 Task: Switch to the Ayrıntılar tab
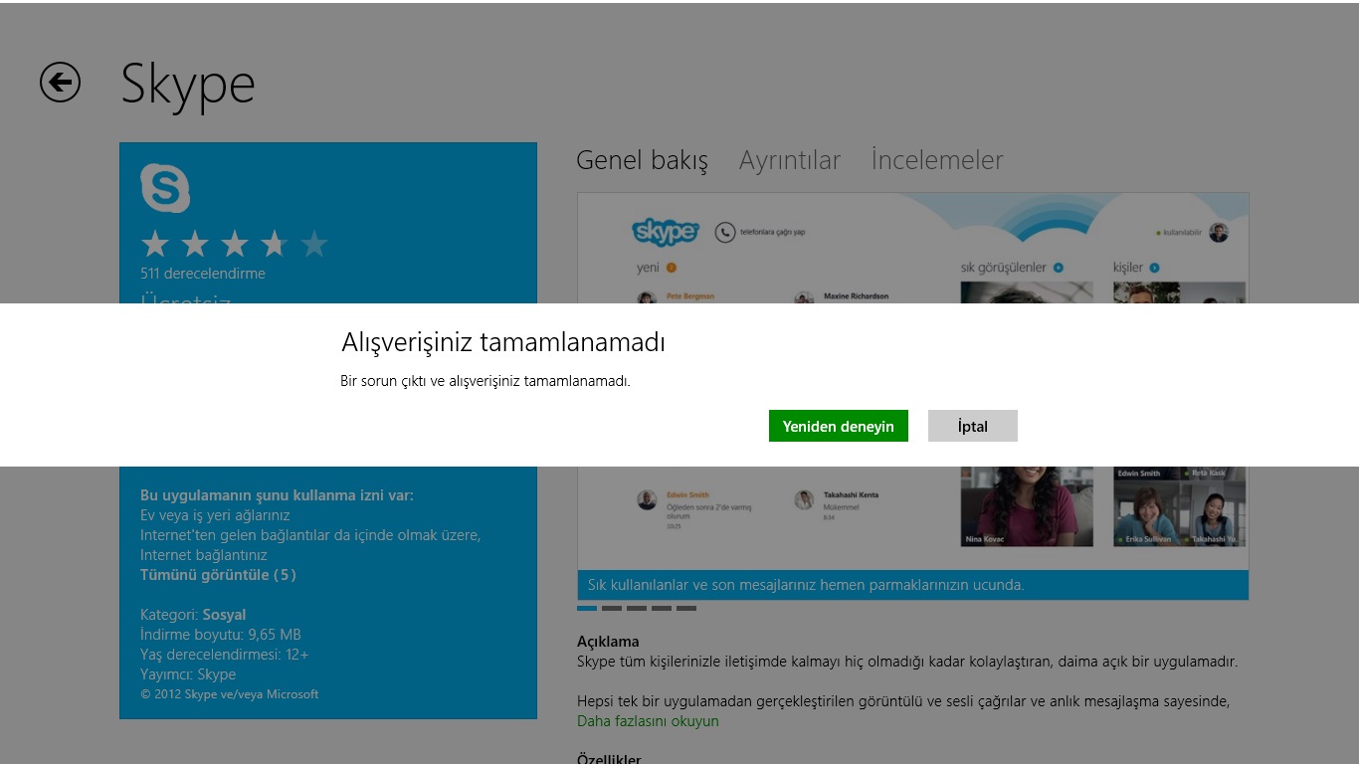790,160
